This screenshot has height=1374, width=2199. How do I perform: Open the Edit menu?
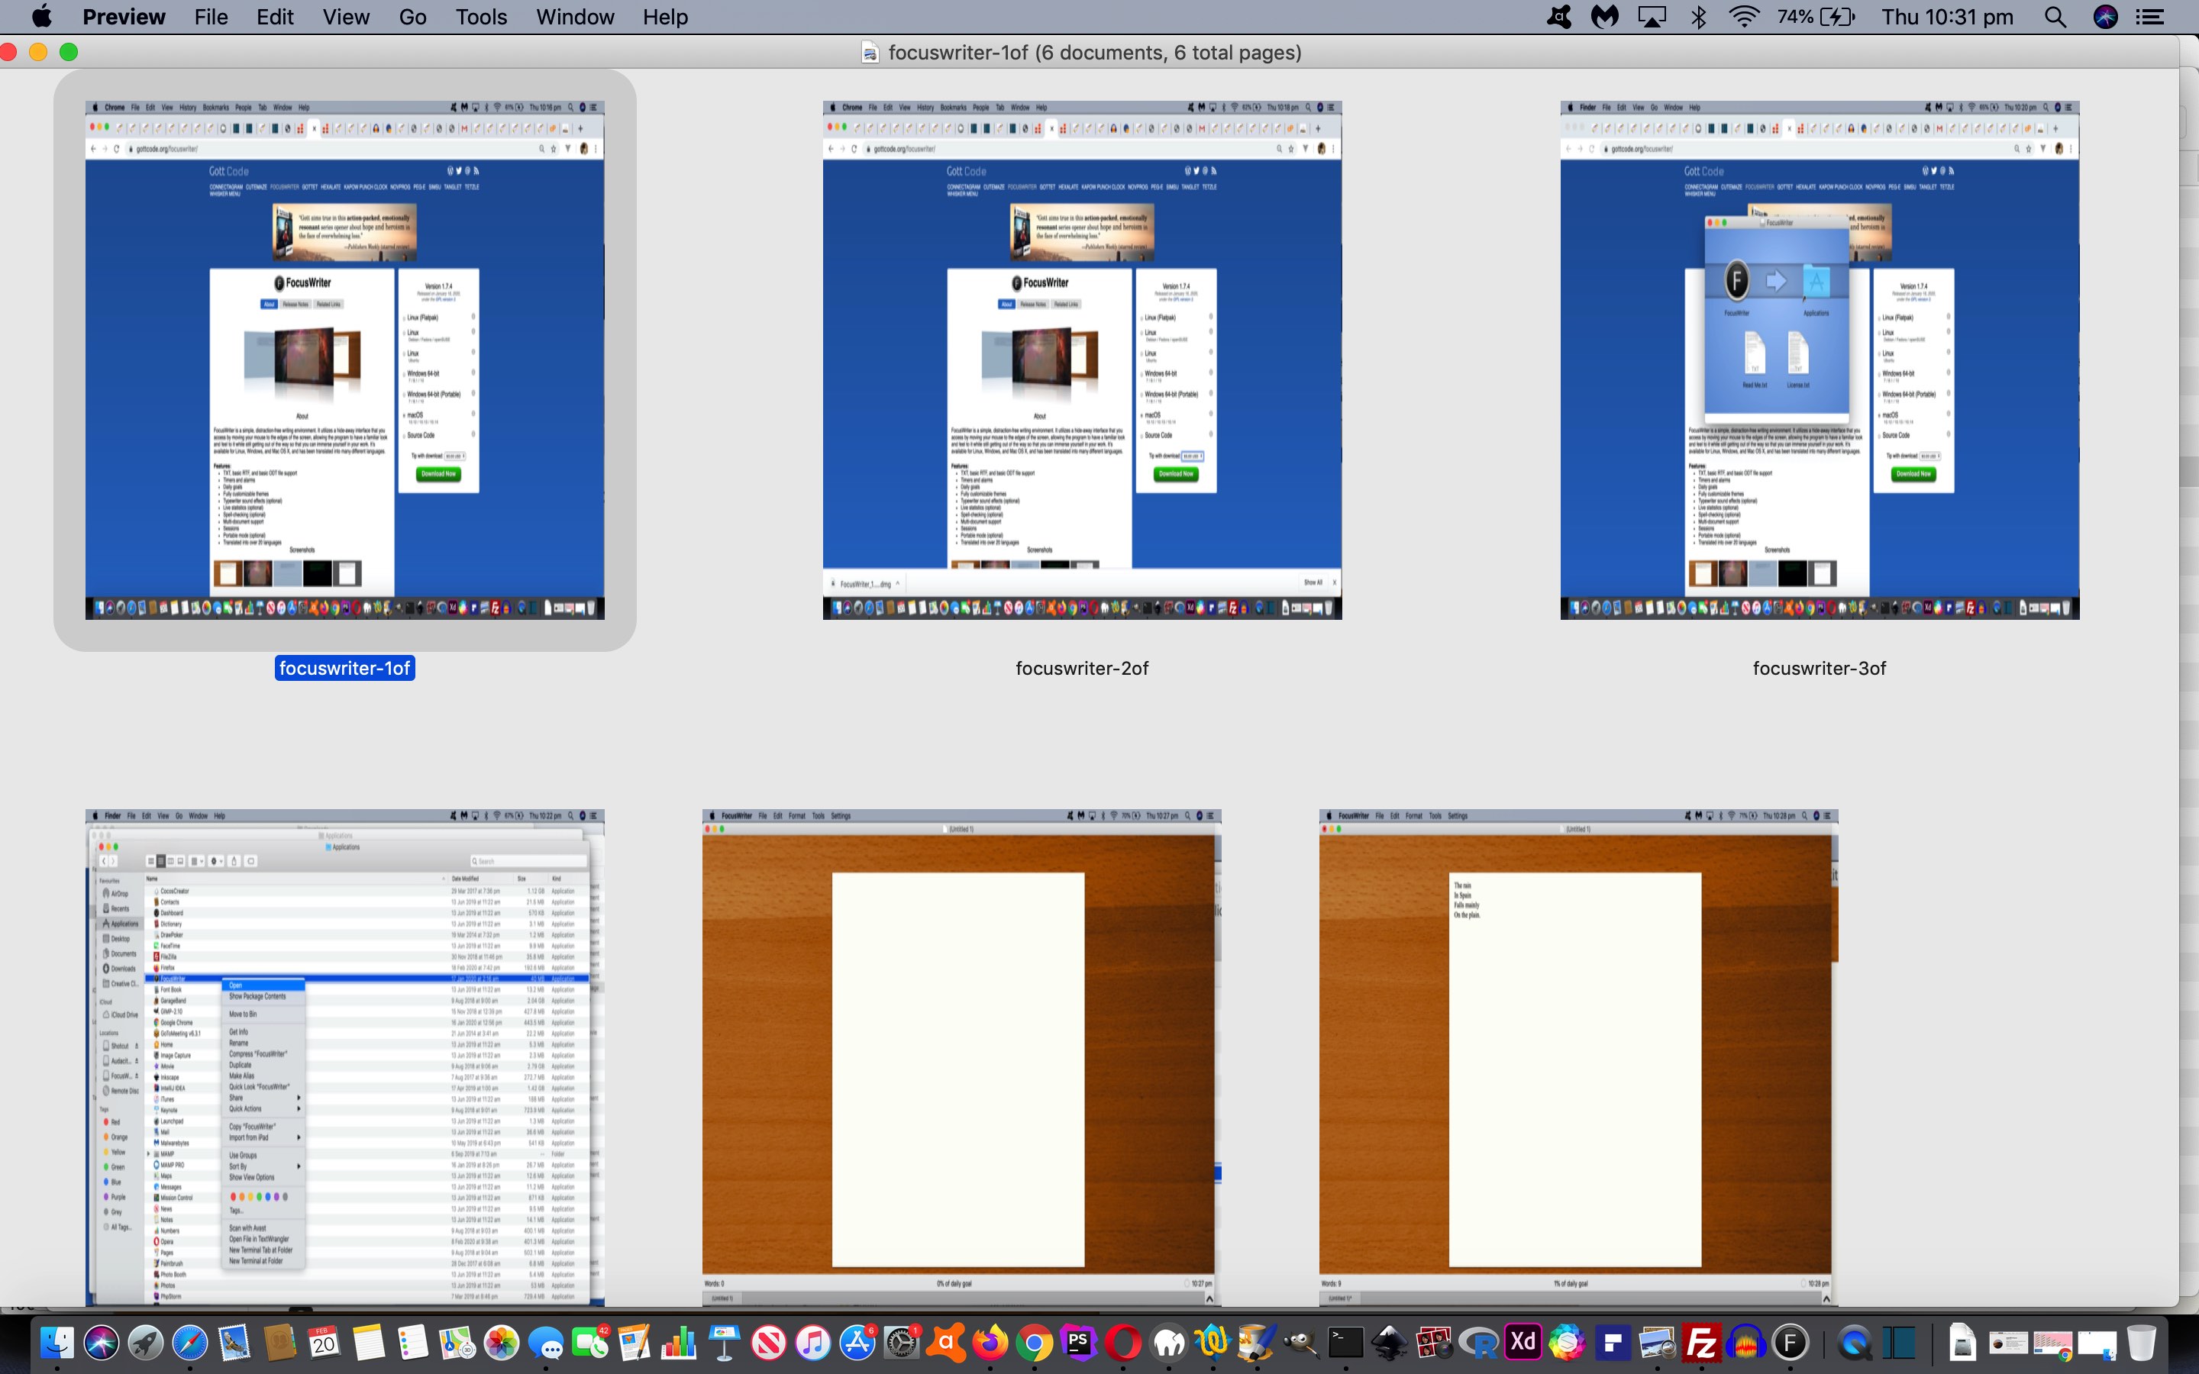coord(274,16)
